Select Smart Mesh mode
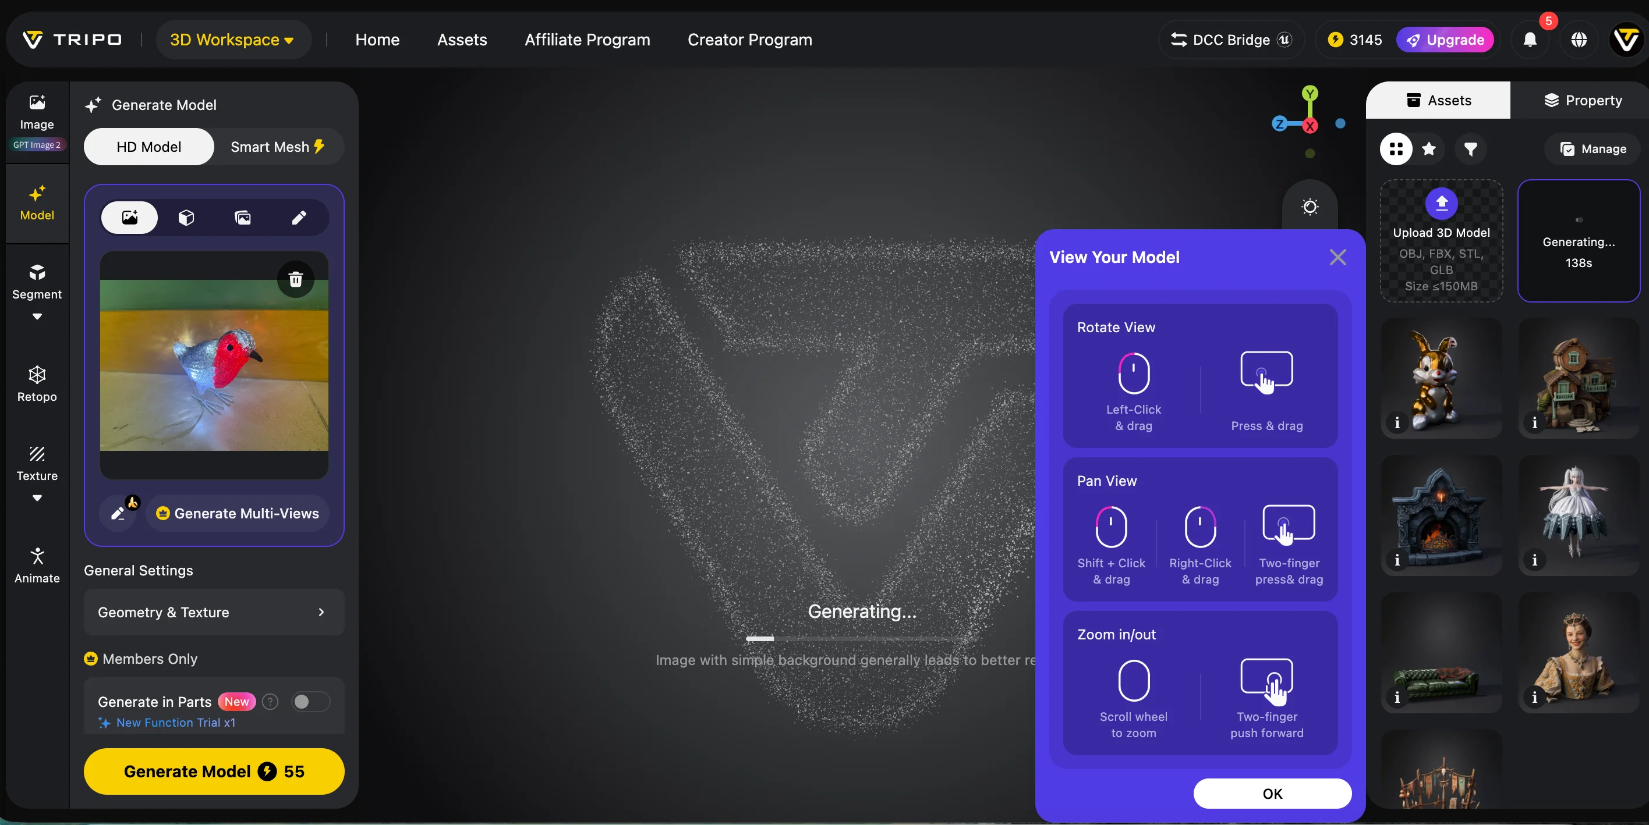Viewport: 1649px width, 825px height. coord(278,147)
